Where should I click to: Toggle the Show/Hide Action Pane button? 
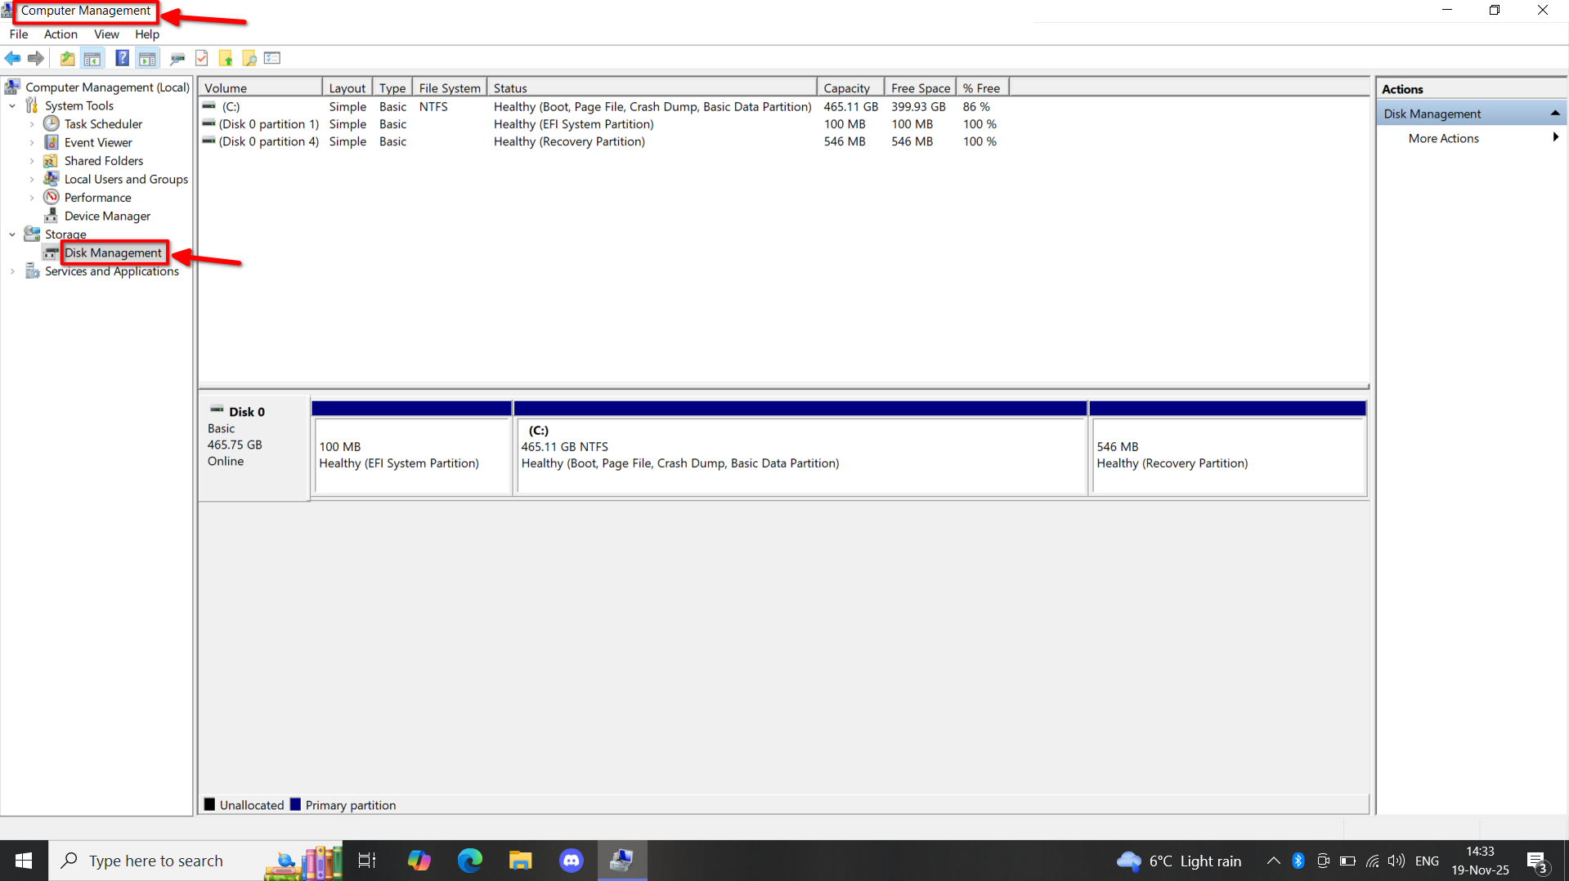tap(147, 58)
